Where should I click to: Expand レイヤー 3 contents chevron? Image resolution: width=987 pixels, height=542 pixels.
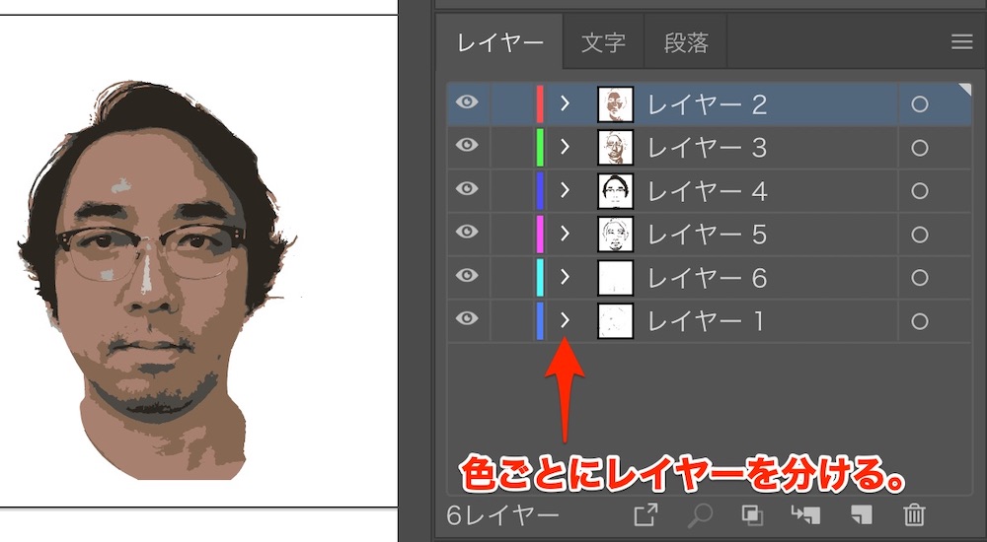[x=566, y=147]
